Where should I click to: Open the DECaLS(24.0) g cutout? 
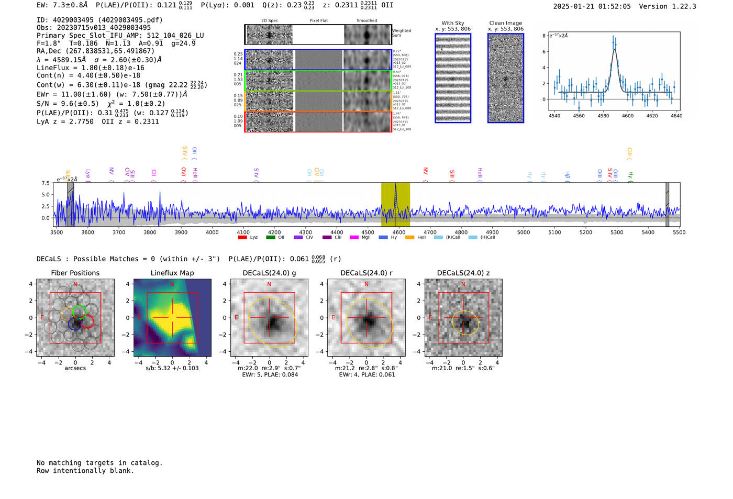(x=269, y=317)
